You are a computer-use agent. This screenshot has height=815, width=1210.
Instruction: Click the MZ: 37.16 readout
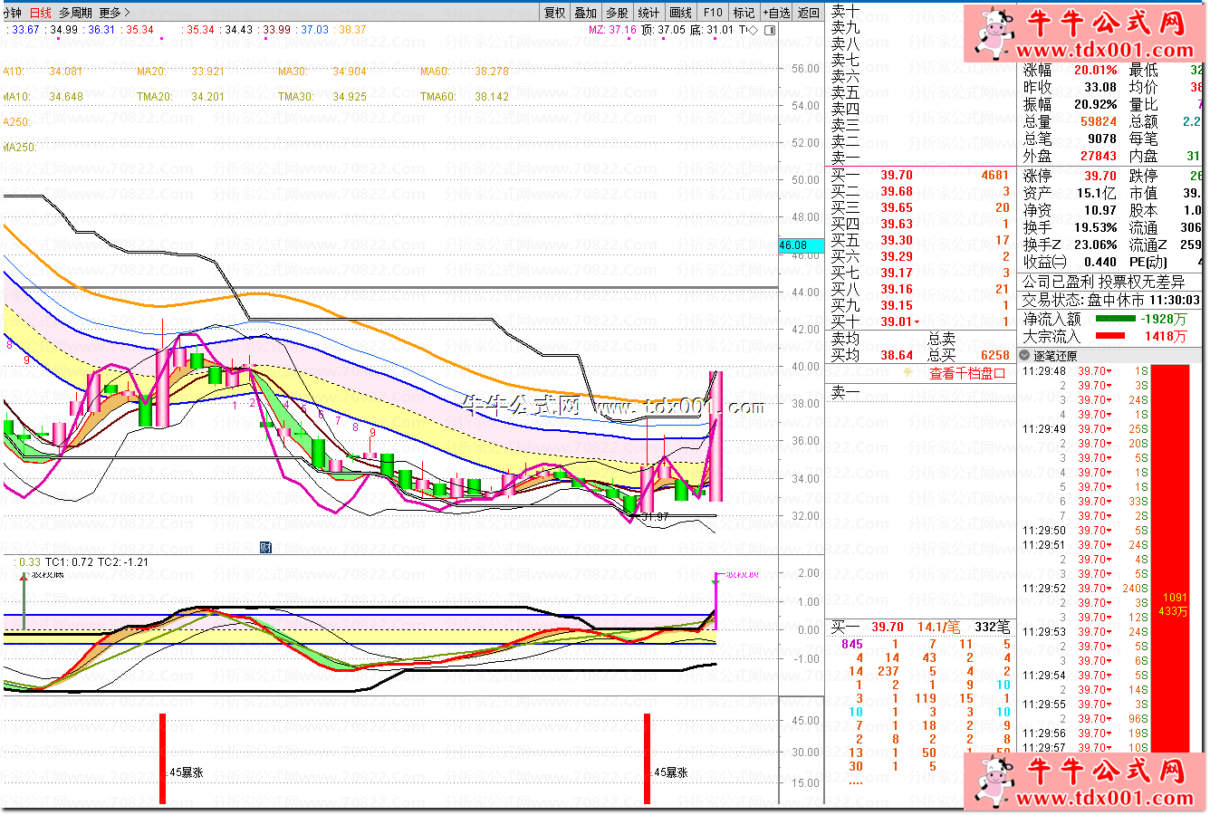pyautogui.click(x=612, y=30)
